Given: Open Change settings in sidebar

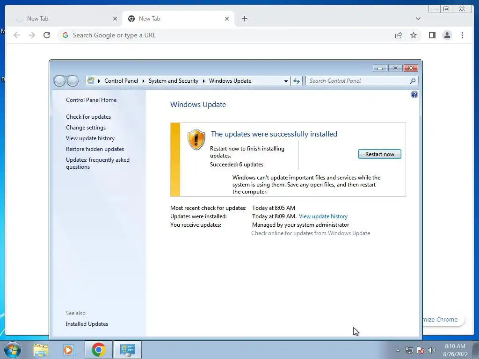Looking at the screenshot, I should coord(86,128).
